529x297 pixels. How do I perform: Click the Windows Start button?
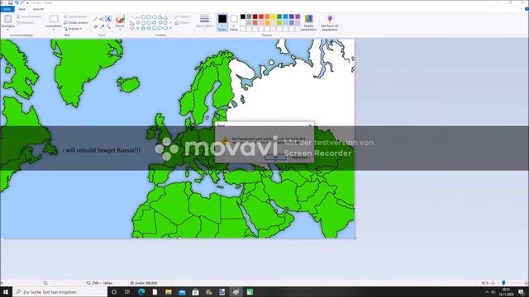tap(6, 292)
